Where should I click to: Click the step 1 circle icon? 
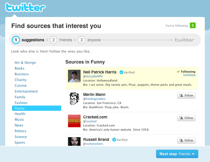click(x=16, y=40)
